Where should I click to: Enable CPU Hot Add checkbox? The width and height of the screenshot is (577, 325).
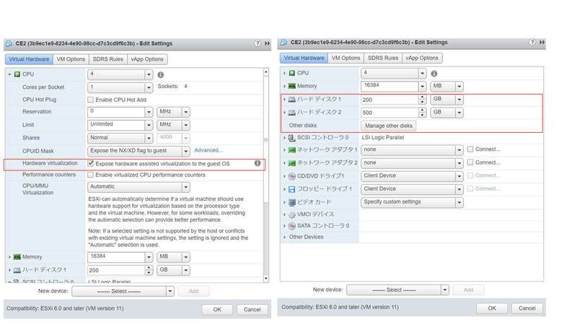click(x=90, y=100)
